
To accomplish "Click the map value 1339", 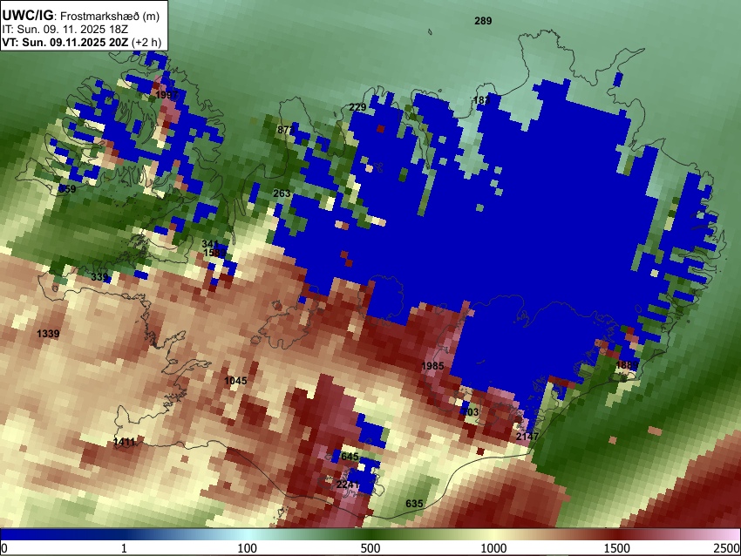I will (x=48, y=334).
